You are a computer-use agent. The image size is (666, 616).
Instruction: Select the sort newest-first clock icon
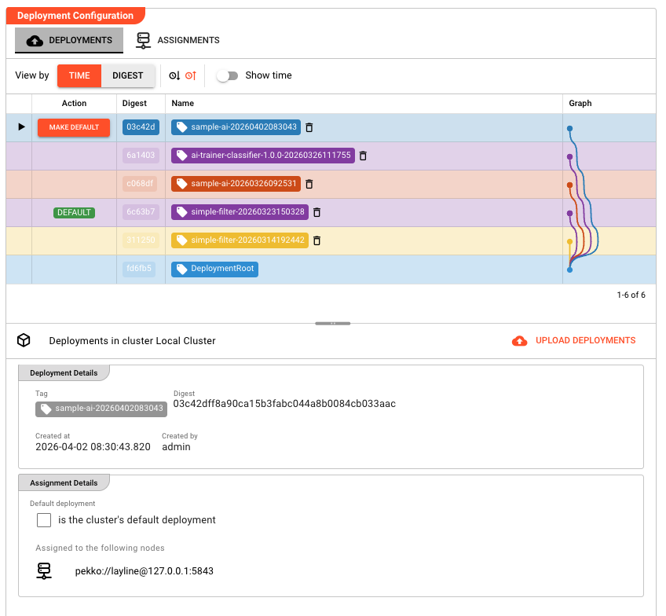[174, 75]
